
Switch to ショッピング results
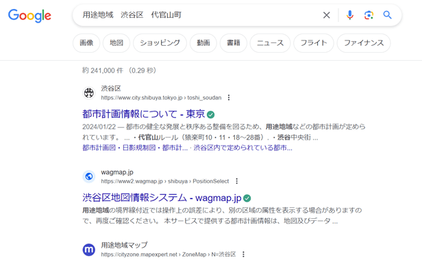[160, 43]
